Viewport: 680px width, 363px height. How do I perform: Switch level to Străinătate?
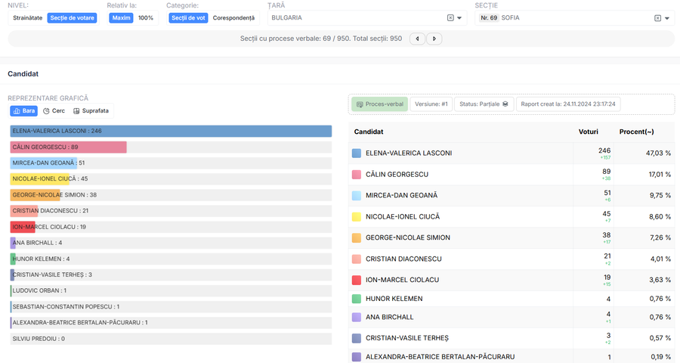(x=28, y=18)
